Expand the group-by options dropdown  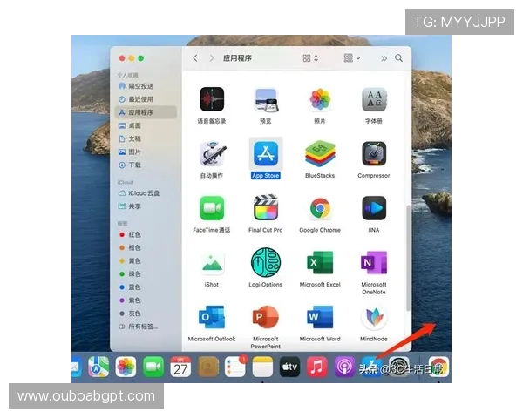point(352,58)
